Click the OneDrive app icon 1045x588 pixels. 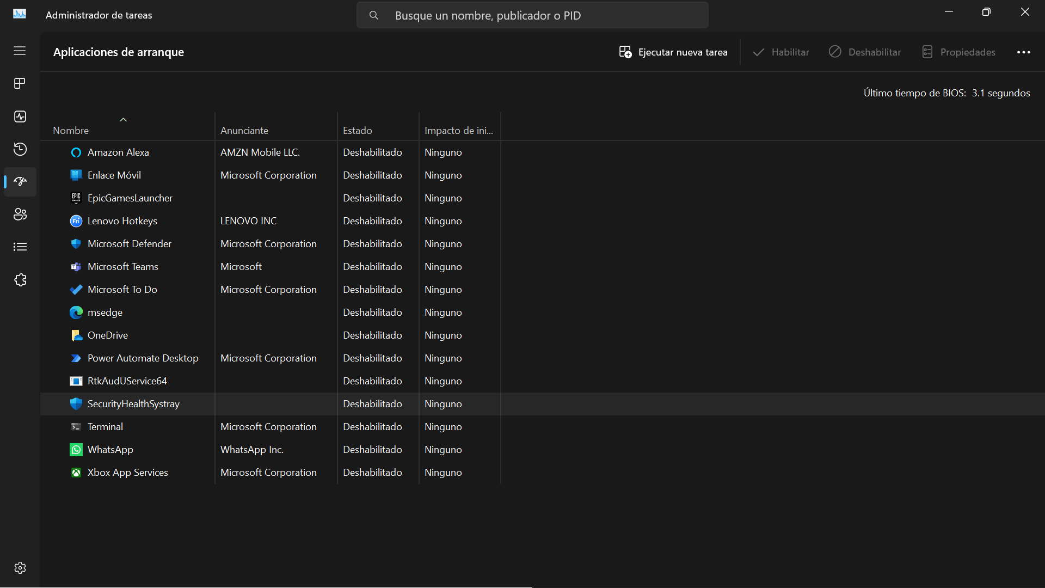76,335
